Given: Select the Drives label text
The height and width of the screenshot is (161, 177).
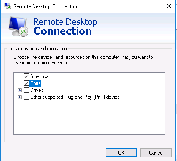Looking at the screenshot, I should 37,90.
